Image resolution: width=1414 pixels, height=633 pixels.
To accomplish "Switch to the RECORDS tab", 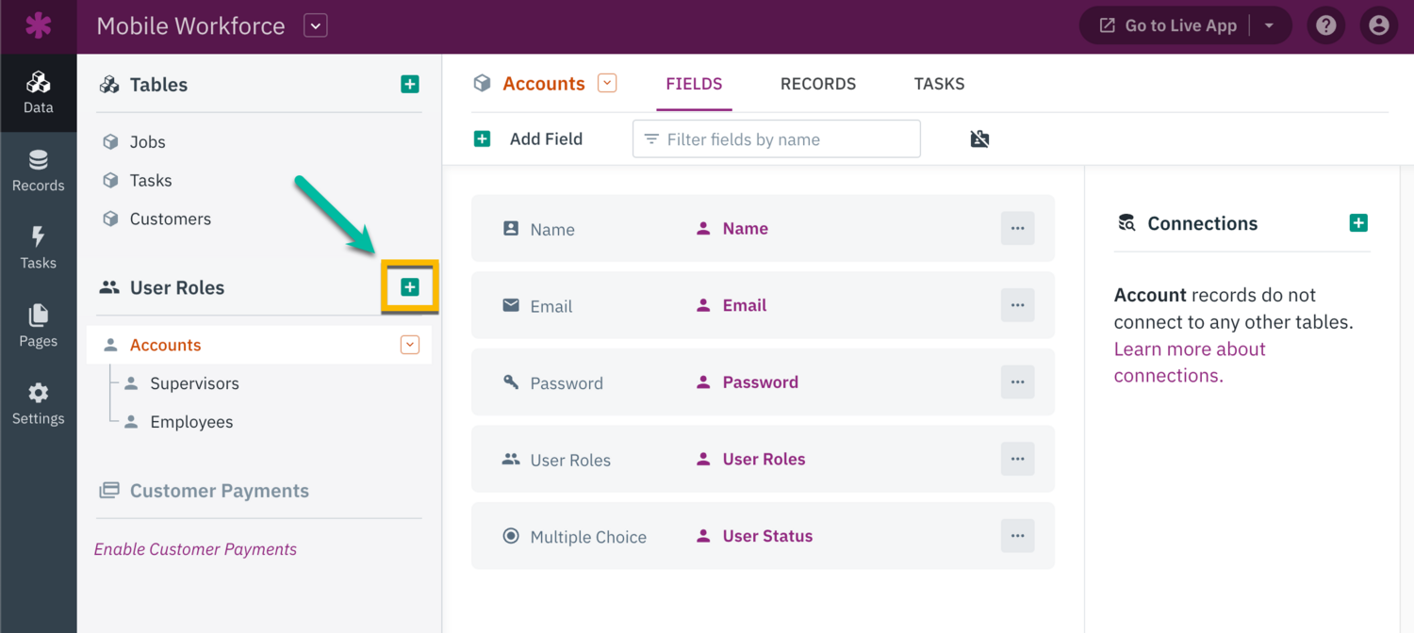I will pos(817,84).
